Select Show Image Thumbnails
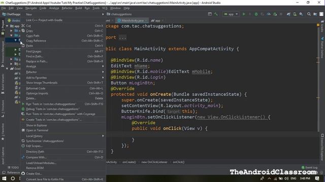Screen dimensions: 325x182 point(63,82)
